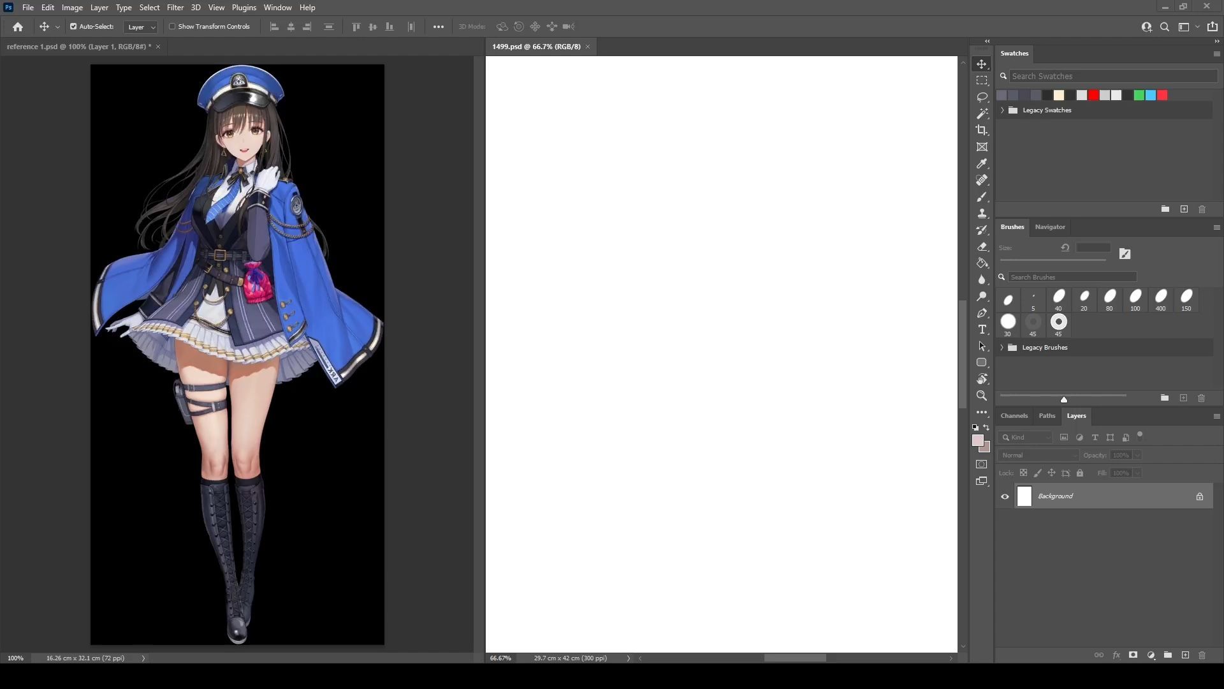
Task: Create a new layer in Layers panel
Action: click(1185, 655)
